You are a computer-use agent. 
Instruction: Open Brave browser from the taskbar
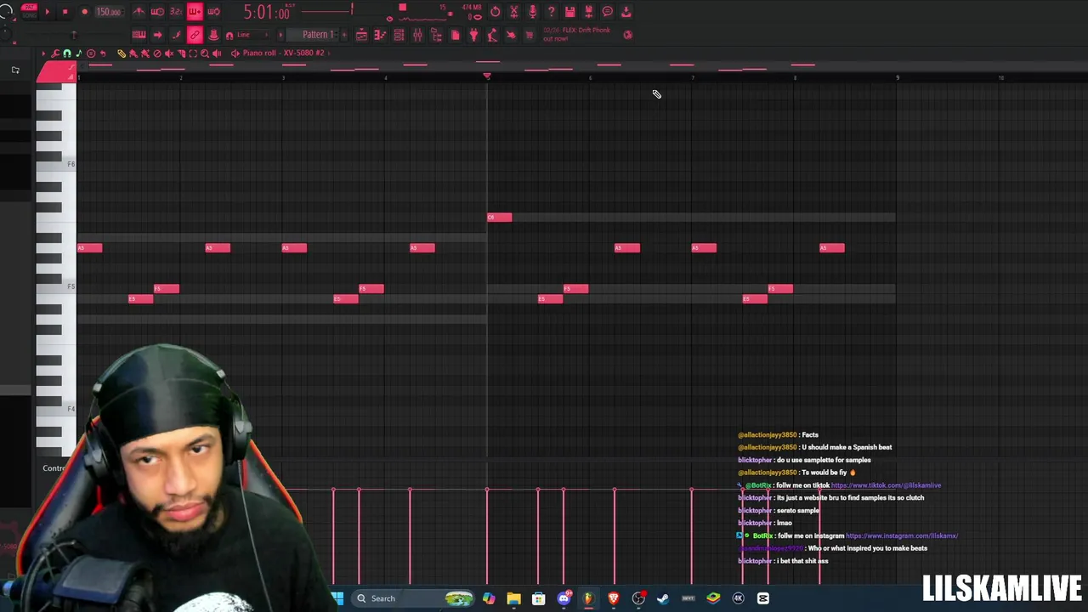tap(613, 598)
